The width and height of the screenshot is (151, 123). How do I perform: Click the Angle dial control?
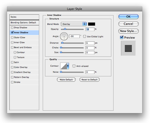[x=64, y=36]
